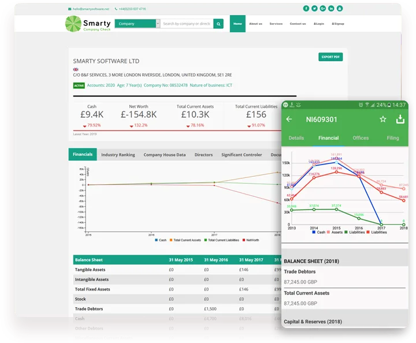This screenshot has width=416, height=343.
Task: Click the Trade Debtors £1,500 cell
Action: coord(210,309)
